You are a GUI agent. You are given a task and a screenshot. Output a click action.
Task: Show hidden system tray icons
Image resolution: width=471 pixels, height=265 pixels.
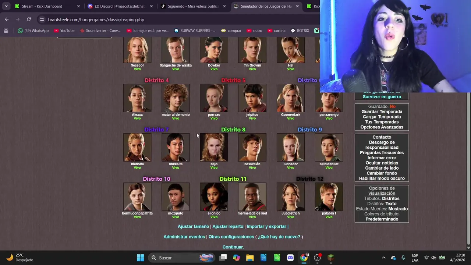tap(383, 258)
